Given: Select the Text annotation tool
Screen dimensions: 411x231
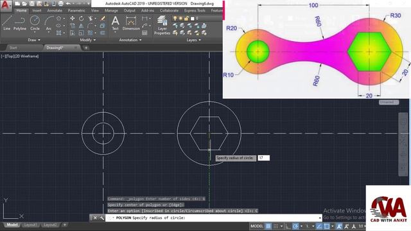Looking at the screenshot, I should pos(116,23).
